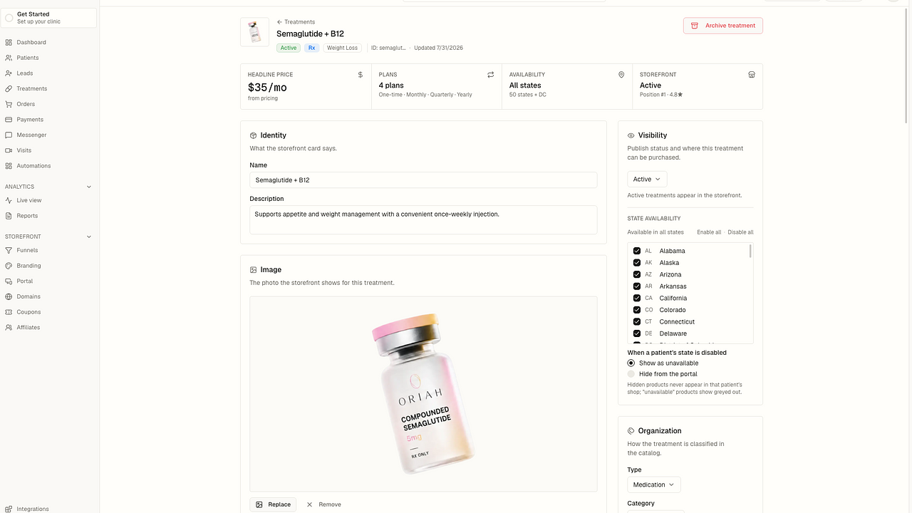Select the Hide from the portal radio option

click(631, 374)
